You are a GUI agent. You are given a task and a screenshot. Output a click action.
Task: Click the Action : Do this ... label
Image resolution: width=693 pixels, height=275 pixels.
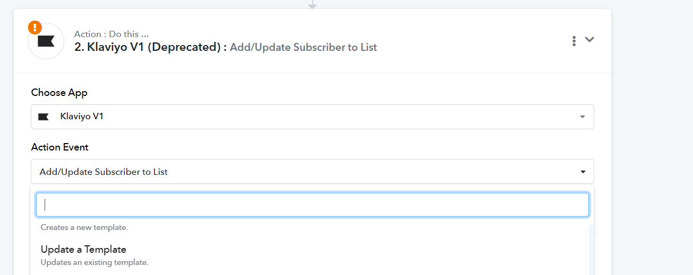tap(112, 34)
